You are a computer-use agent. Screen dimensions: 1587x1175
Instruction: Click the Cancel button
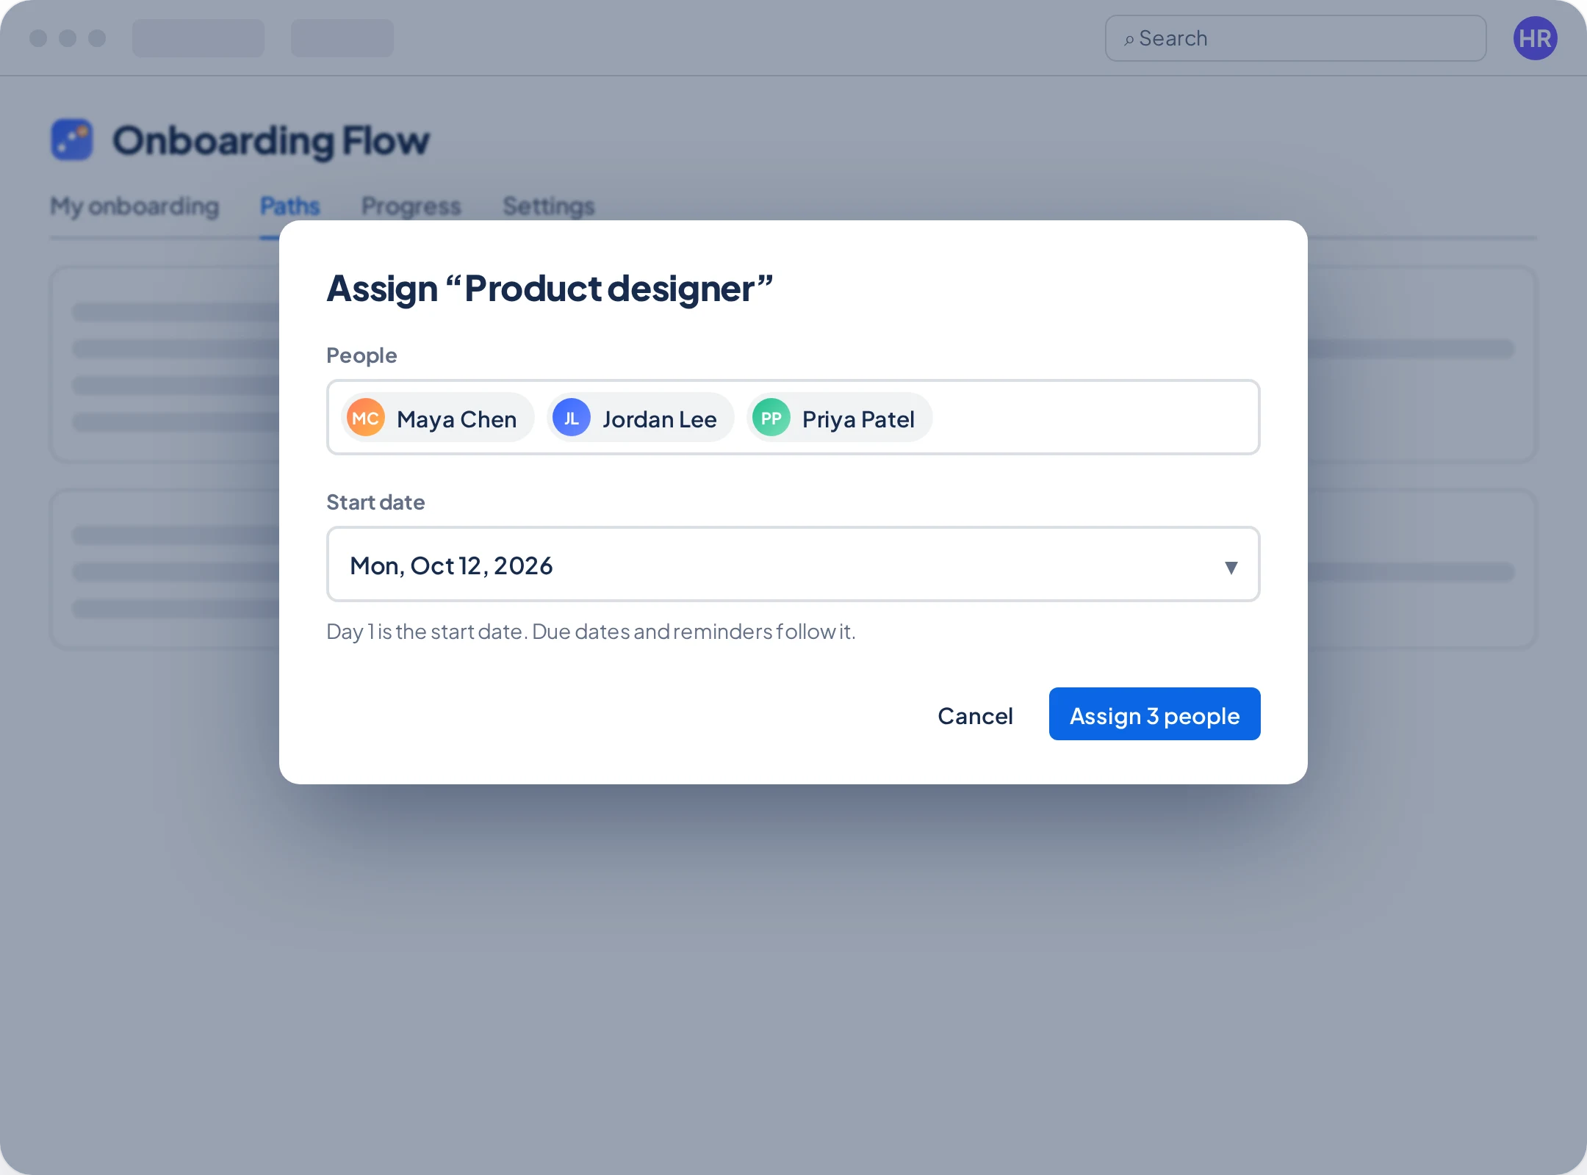point(975,715)
